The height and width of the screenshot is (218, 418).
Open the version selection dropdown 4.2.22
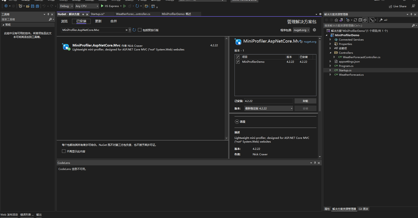click(269, 108)
